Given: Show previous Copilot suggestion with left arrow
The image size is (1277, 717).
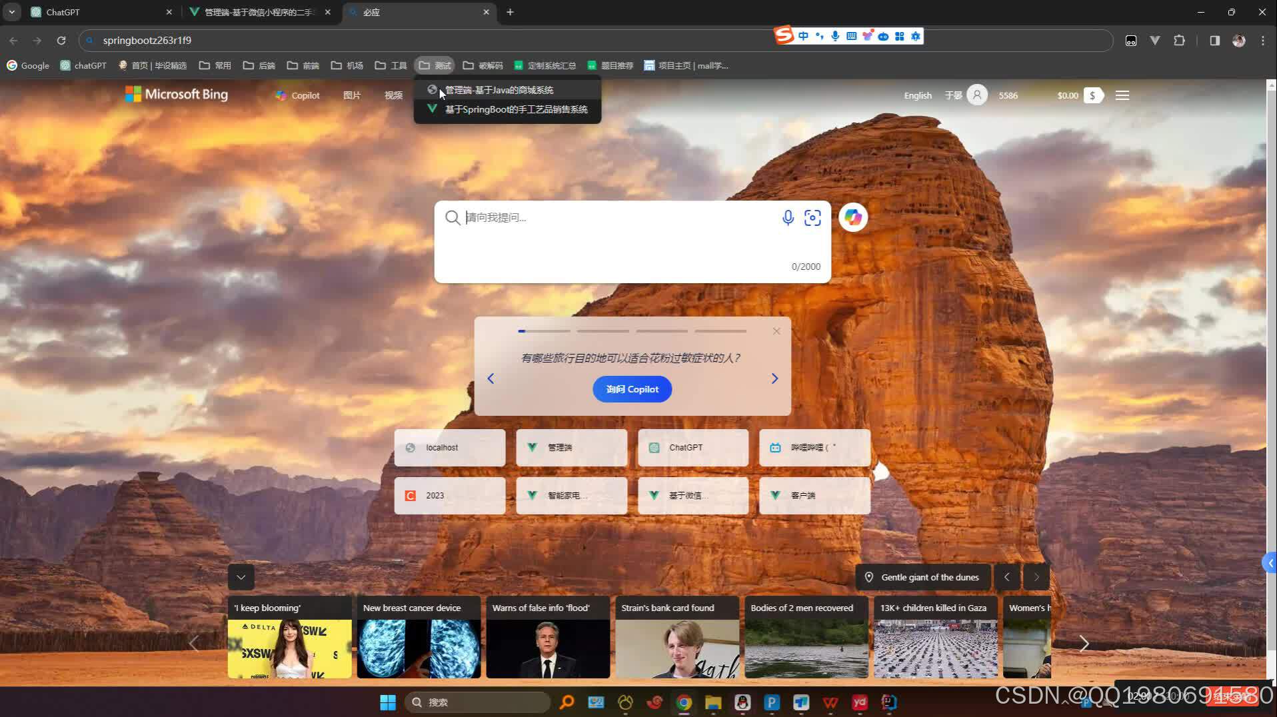Looking at the screenshot, I should click(491, 378).
